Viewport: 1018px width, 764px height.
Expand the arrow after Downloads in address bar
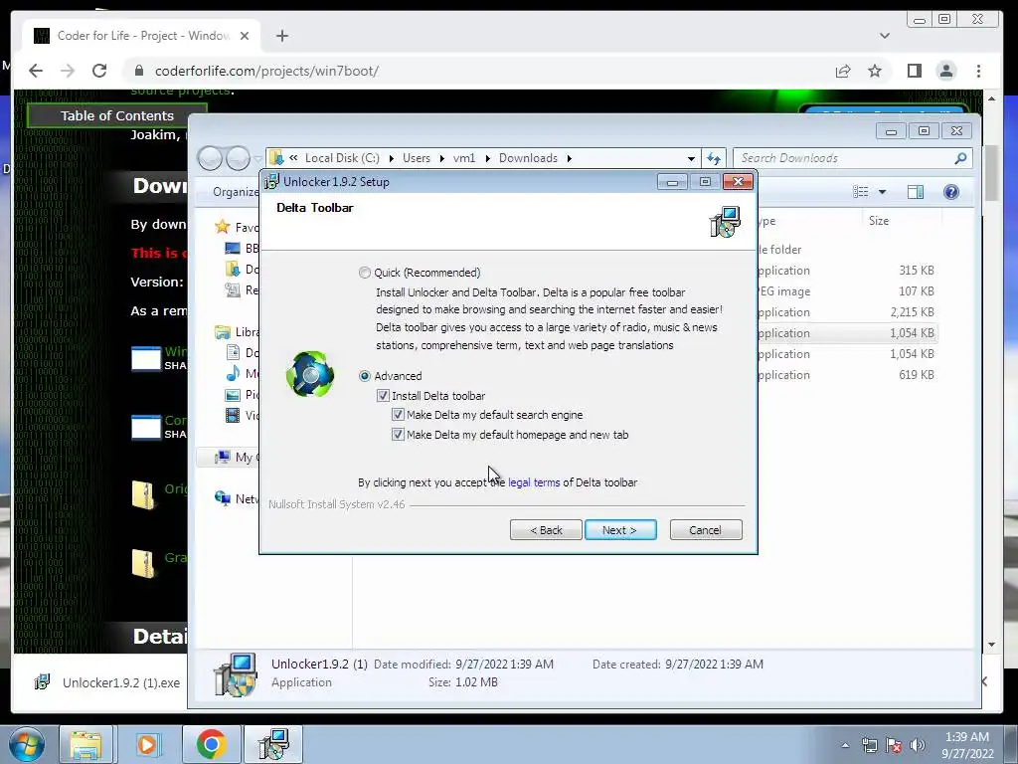pyautogui.click(x=570, y=158)
